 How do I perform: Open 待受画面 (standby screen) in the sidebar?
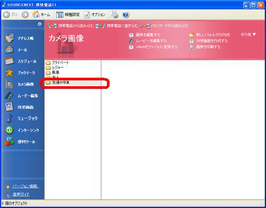19,107
